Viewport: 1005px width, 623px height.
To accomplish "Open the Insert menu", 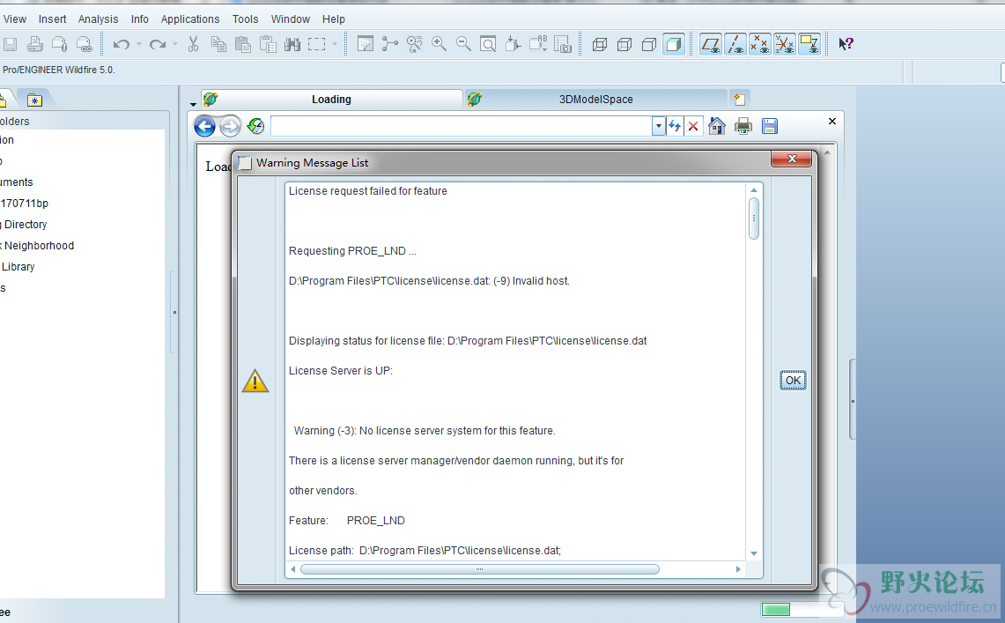I will pyautogui.click(x=53, y=19).
